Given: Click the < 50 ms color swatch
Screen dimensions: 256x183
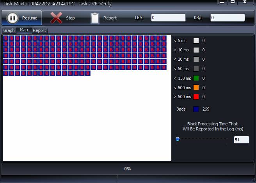Looking at the screenshot, I should 196,69.
